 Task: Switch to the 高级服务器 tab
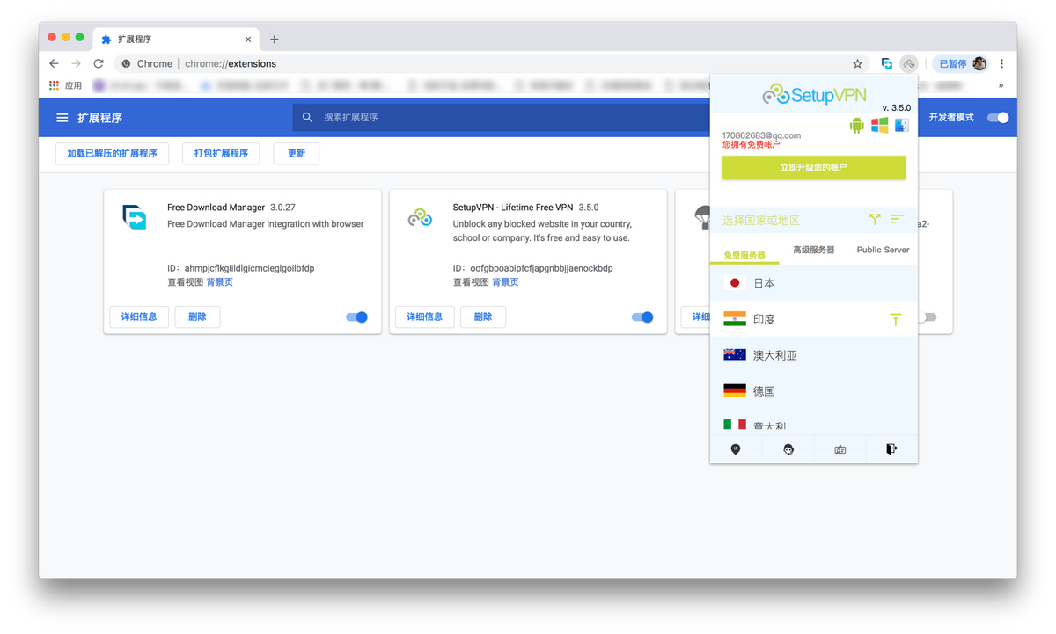813,251
